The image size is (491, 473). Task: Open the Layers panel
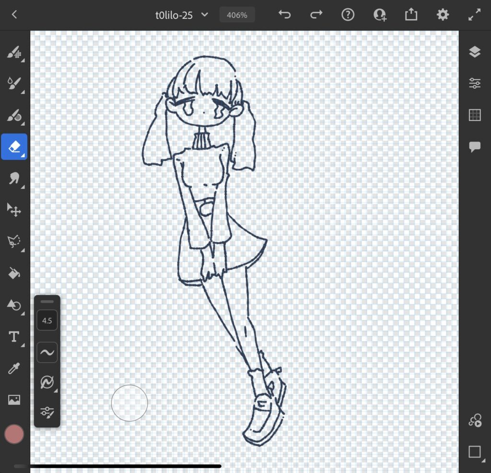coord(474,52)
